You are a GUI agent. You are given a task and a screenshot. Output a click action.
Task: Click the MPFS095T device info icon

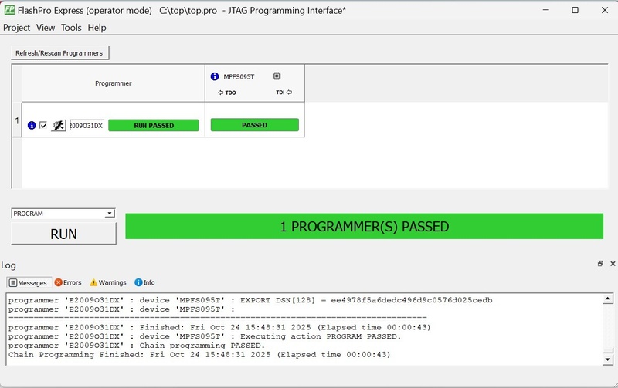click(215, 76)
